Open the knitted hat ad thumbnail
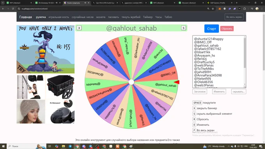This screenshot has width=265, height=149. pyautogui.click(x=31, y=112)
